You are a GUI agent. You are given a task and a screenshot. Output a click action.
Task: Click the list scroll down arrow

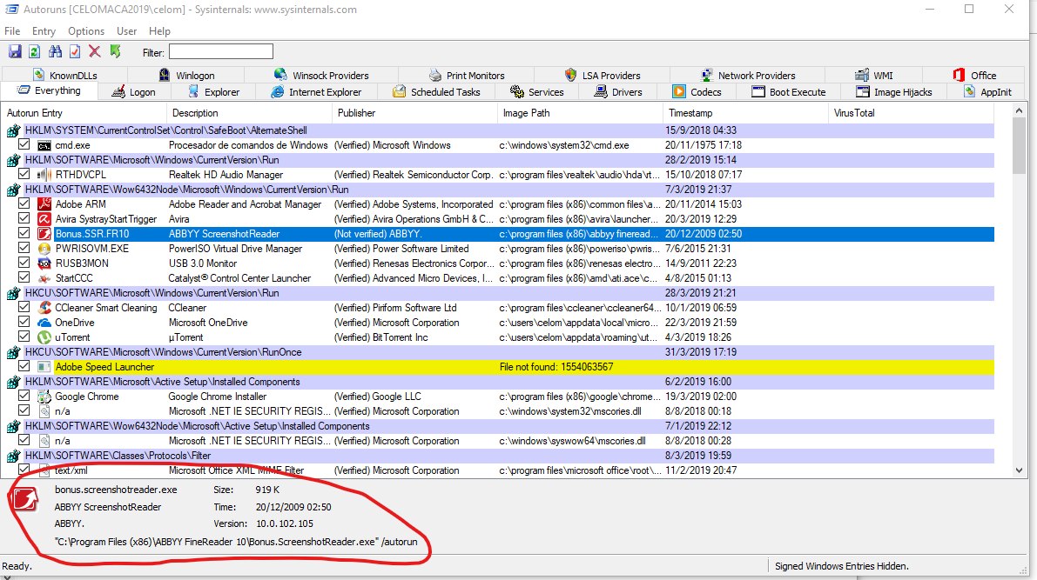1019,470
